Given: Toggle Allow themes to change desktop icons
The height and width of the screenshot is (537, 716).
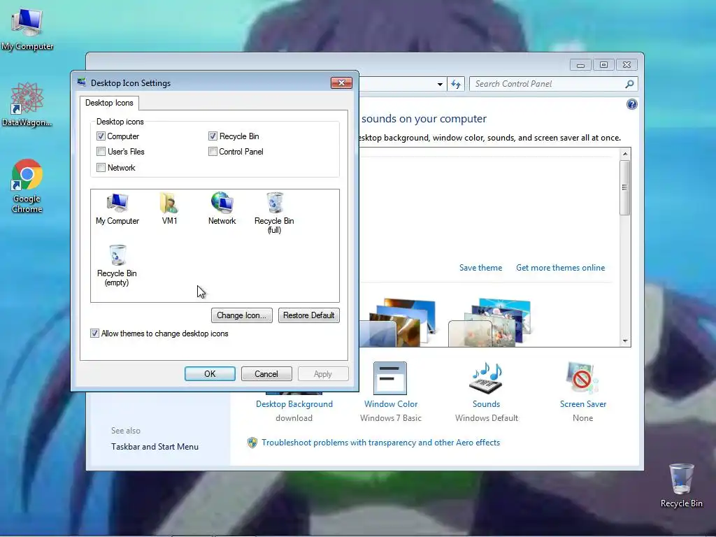Looking at the screenshot, I should click(94, 334).
